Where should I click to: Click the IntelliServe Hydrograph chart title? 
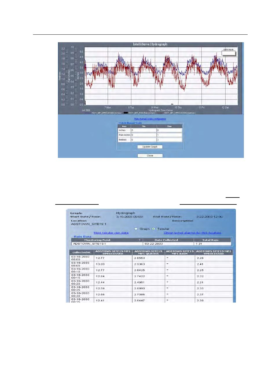click(150, 44)
